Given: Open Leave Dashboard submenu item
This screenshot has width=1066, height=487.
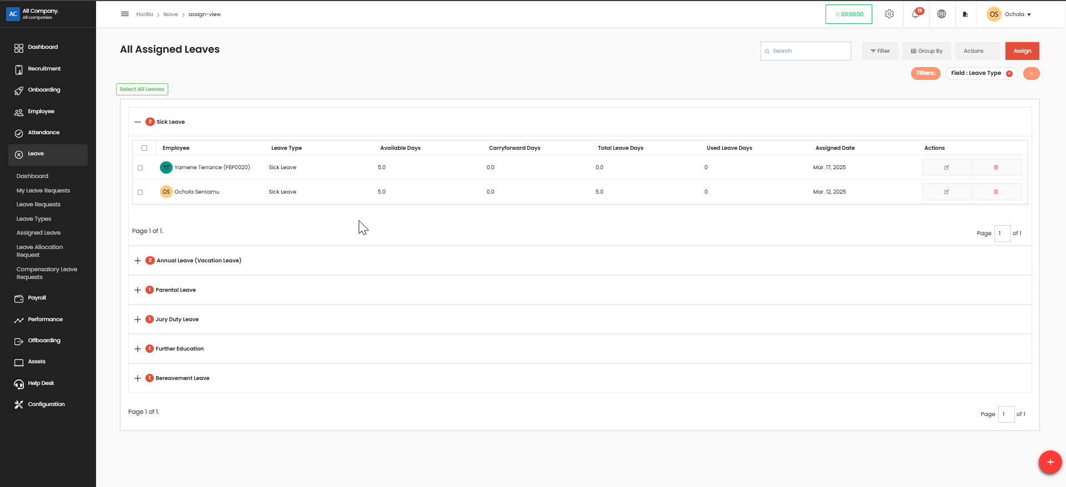Looking at the screenshot, I should pos(32,176).
